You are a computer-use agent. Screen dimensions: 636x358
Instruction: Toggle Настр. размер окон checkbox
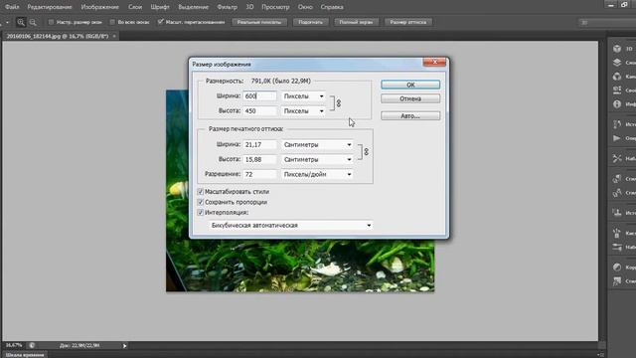tap(51, 22)
